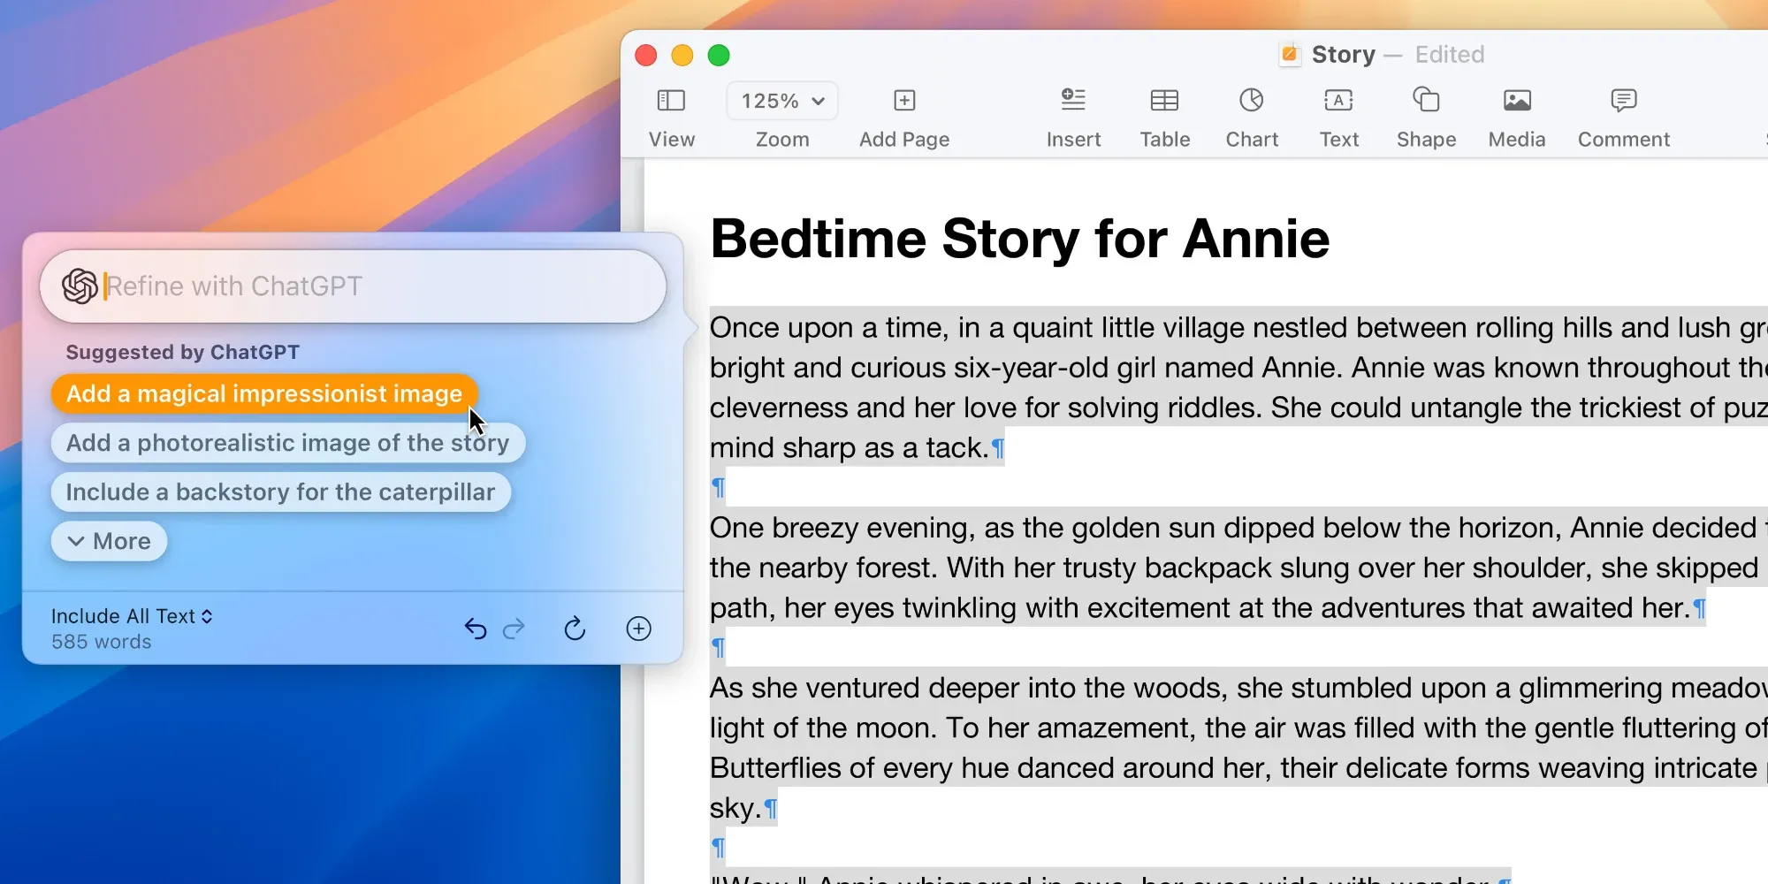Screen dimensions: 1768x884
Task: Open the Include All Text selector
Action: [132, 616]
